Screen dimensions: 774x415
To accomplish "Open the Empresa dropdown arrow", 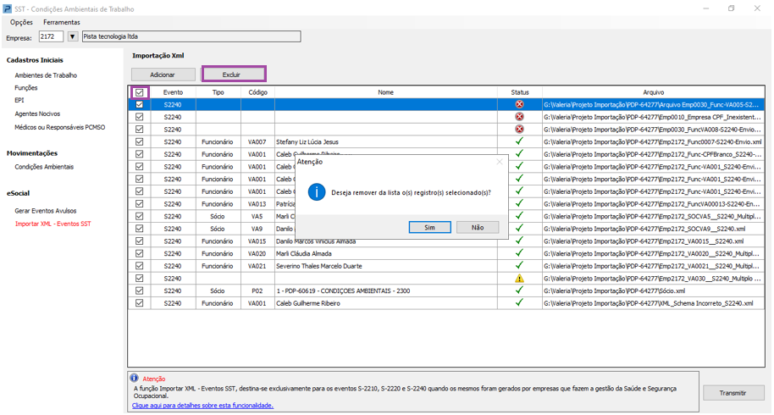I will [73, 37].
